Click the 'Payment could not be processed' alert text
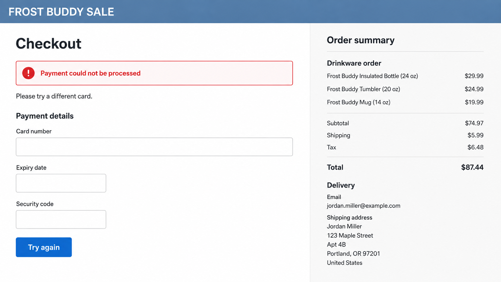Viewport: 501px width, 282px height. [90, 73]
